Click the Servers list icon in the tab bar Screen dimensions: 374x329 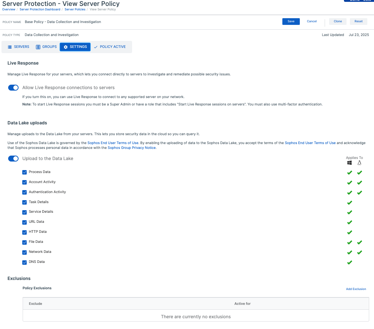coord(10,47)
